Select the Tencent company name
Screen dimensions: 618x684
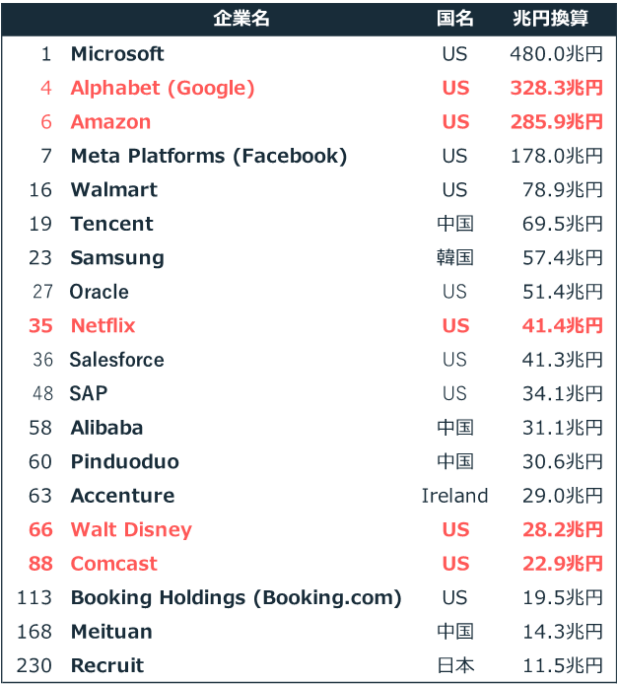pos(112,224)
